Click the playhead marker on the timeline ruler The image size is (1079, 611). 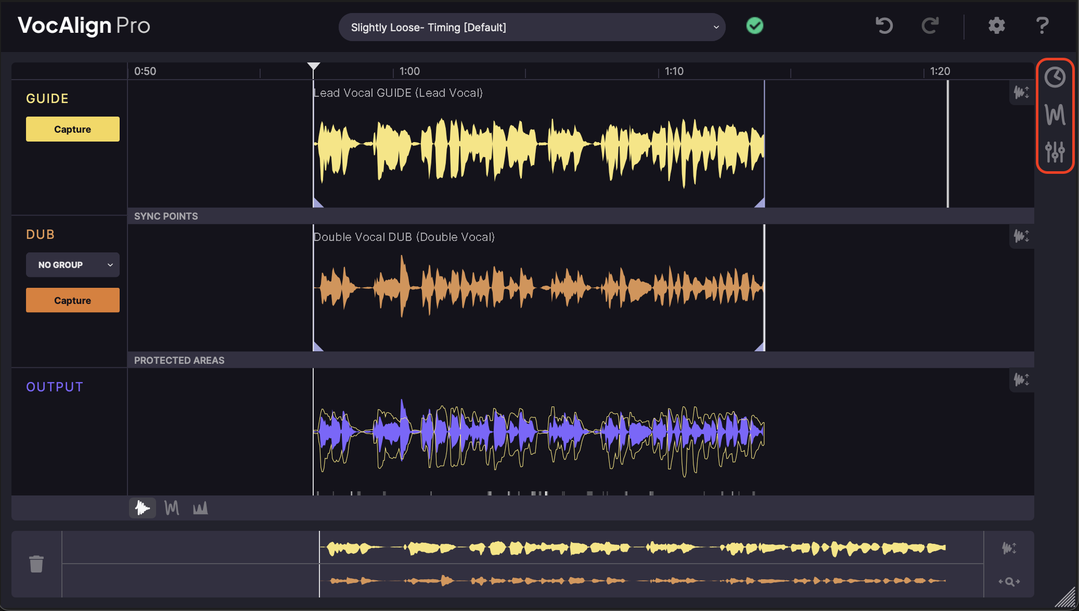pos(313,67)
